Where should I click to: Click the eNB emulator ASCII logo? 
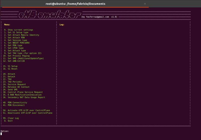pos(50,14)
